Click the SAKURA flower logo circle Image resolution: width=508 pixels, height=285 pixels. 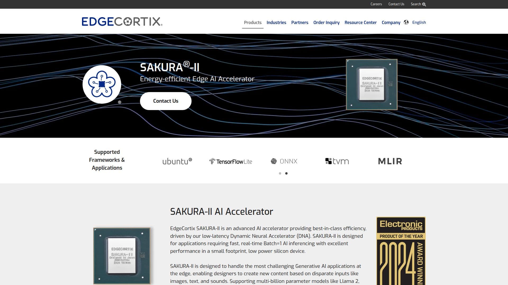(102, 84)
